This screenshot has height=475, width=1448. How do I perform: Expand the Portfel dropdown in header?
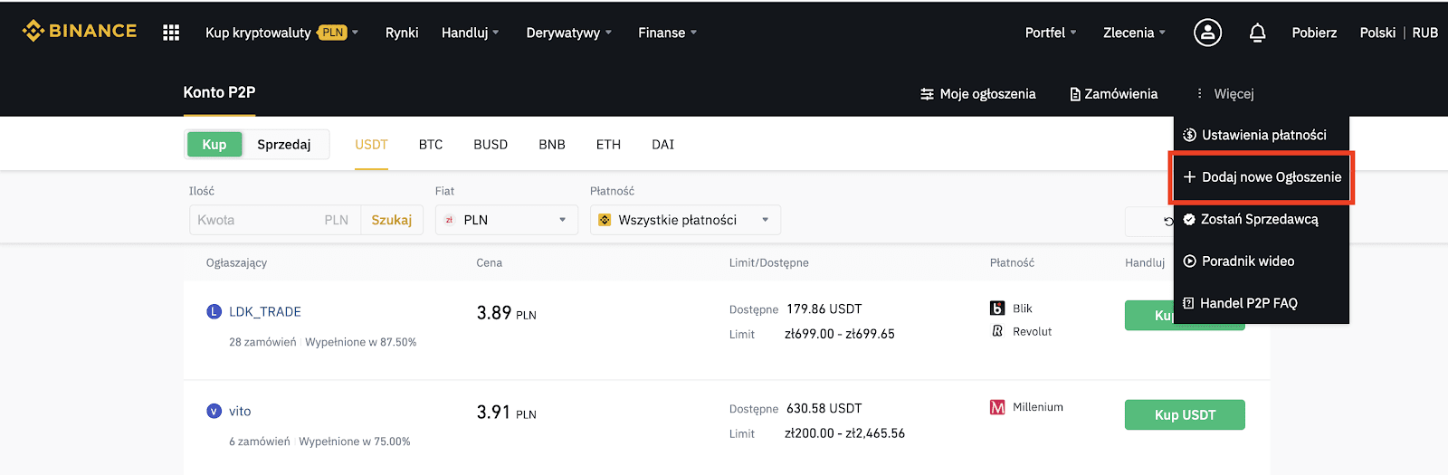click(x=1051, y=33)
